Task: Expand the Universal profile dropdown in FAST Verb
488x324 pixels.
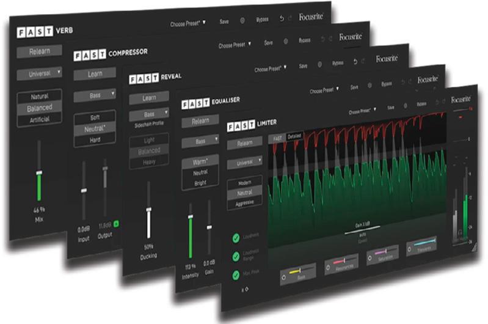Action: pyautogui.click(x=40, y=74)
